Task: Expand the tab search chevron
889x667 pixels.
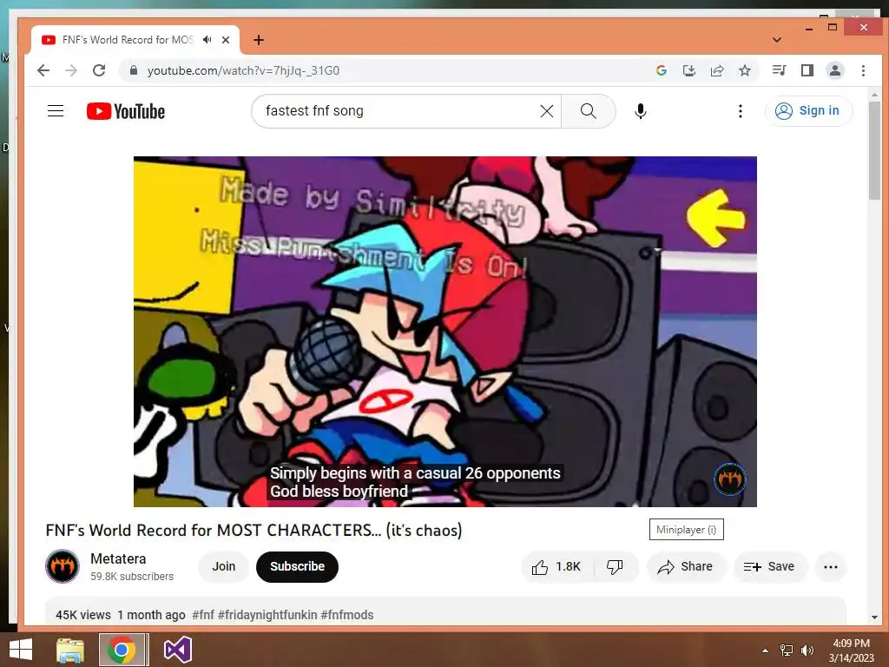Action: 777,40
